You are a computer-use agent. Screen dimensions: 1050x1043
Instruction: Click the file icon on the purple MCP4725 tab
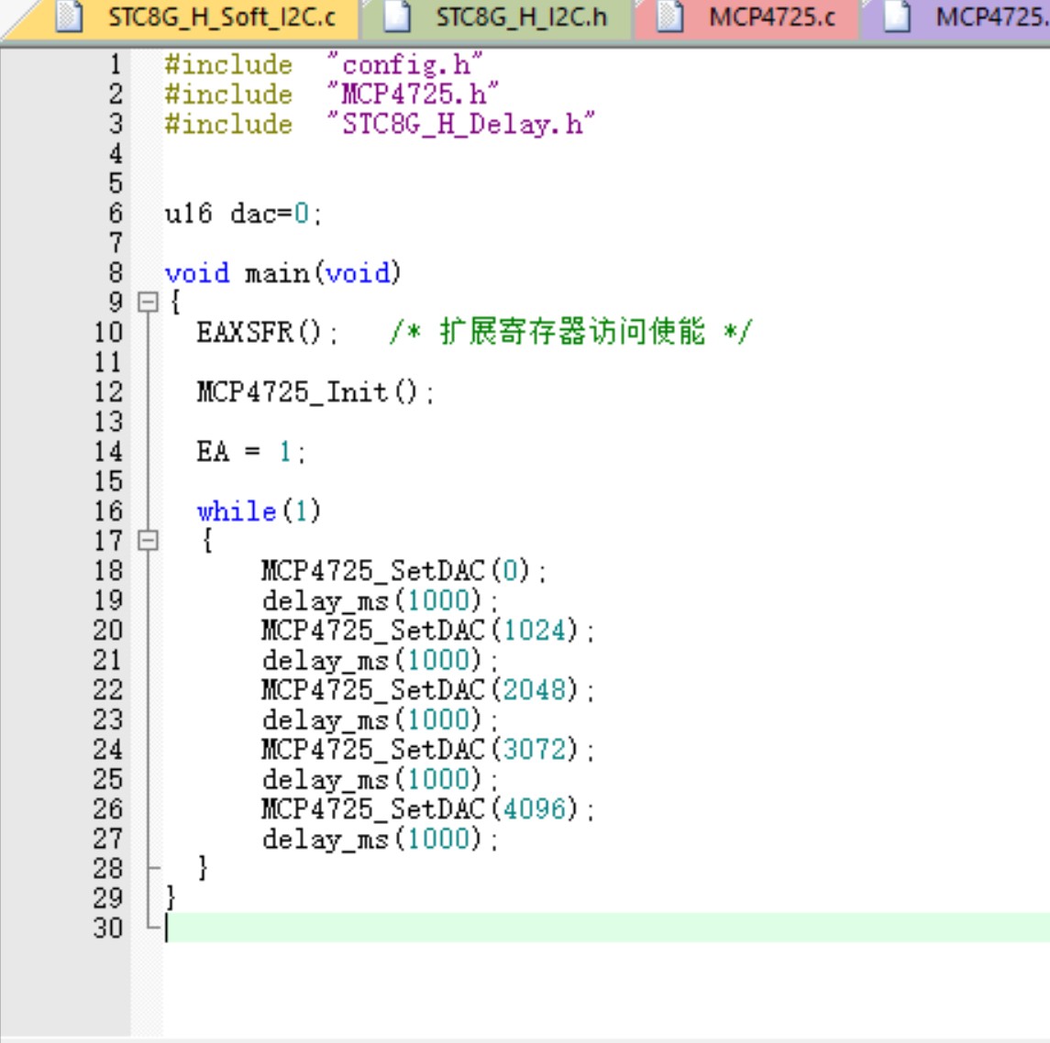[898, 17]
